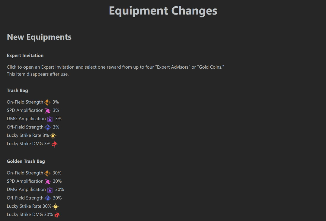Image resolution: width=326 pixels, height=221 pixels.
Task: Click the yellow Lucky Strike Rate icon under Trash Bag
Action: coord(53,136)
